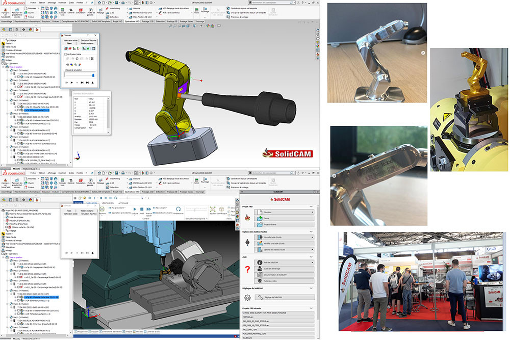Viewport: 510px width, 340px height.
Task: Open recent project PART123.prz
Action: [x=248, y=317]
